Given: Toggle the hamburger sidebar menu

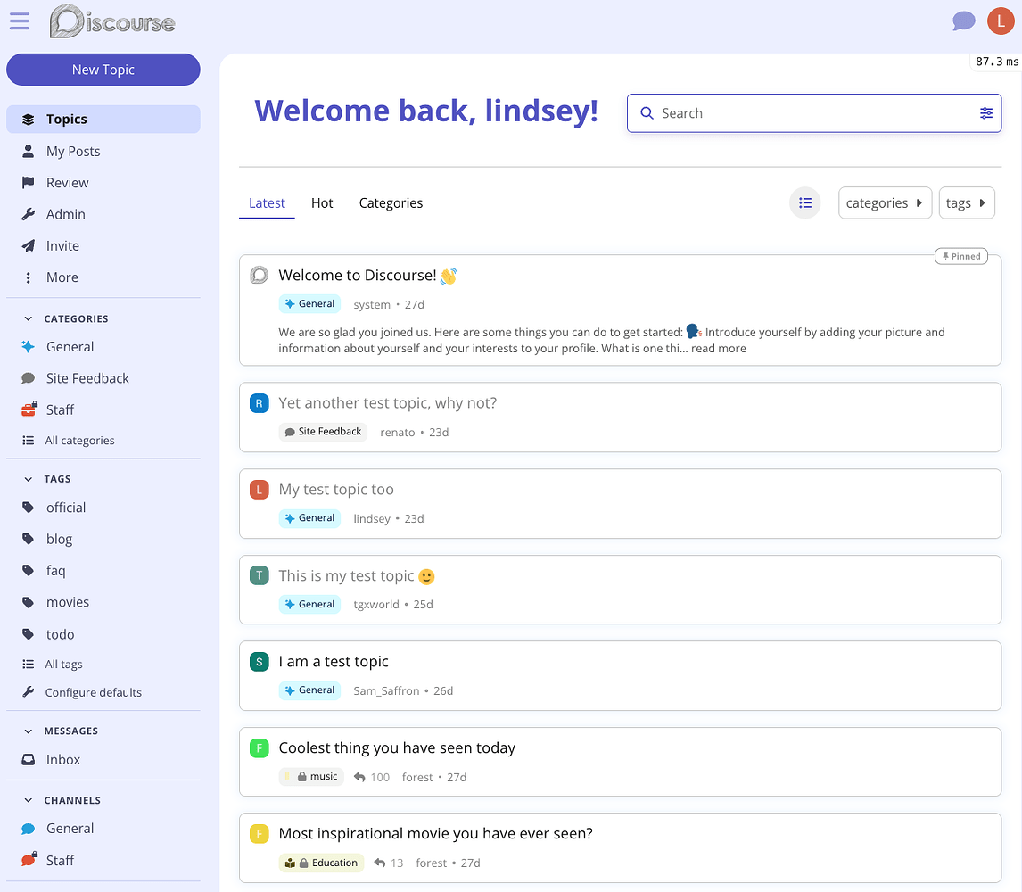Looking at the screenshot, I should (x=20, y=21).
